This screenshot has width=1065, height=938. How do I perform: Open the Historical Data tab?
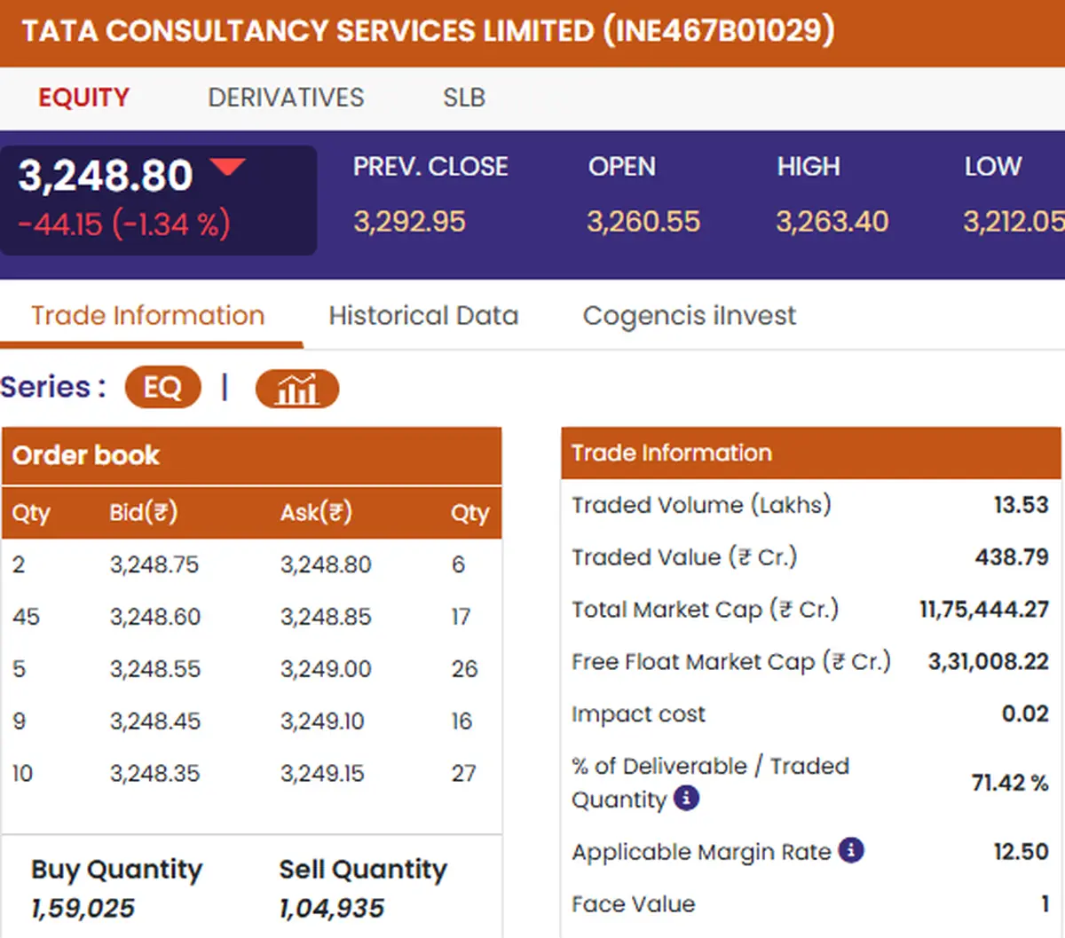tap(423, 316)
